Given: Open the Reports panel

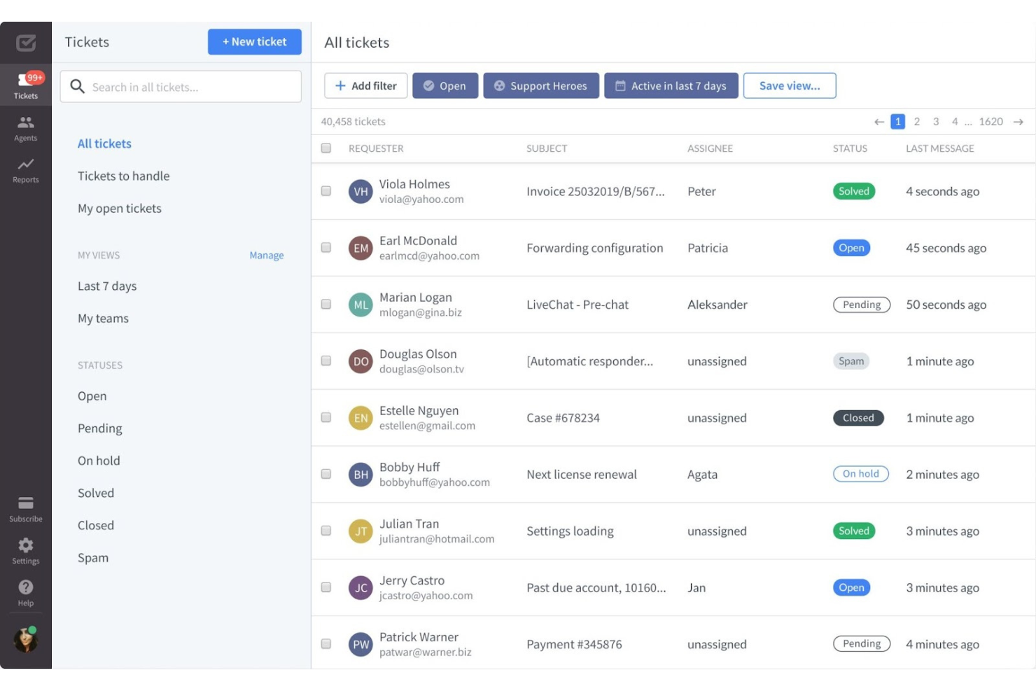Looking at the screenshot, I should click(x=25, y=169).
